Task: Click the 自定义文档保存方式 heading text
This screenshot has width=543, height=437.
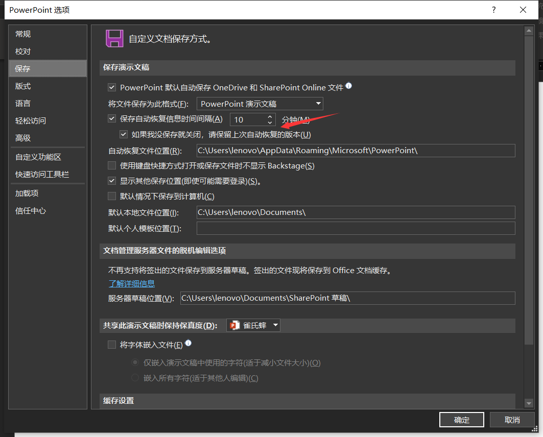Action: click(170, 39)
